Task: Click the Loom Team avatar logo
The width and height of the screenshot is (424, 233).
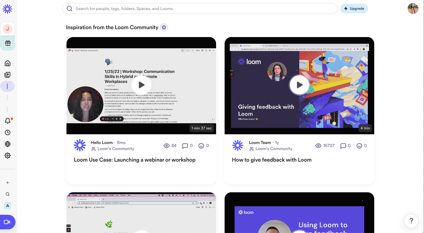Action: coord(238,145)
